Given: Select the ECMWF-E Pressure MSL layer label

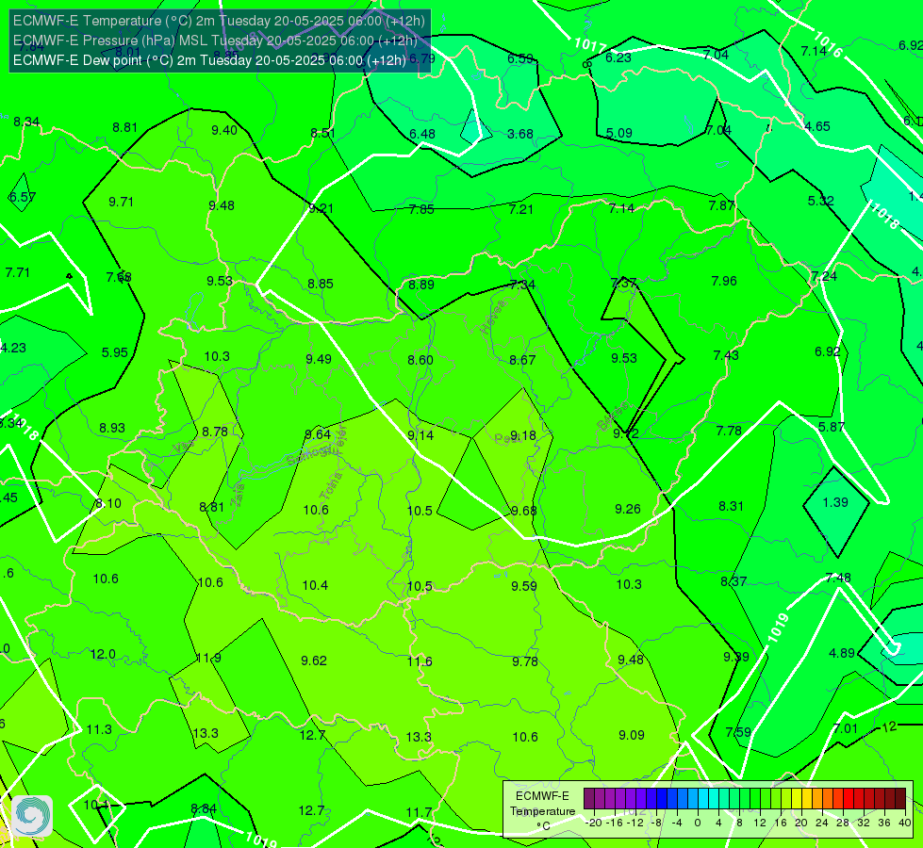Looking at the screenshot, I should click(x=215, y=41).
